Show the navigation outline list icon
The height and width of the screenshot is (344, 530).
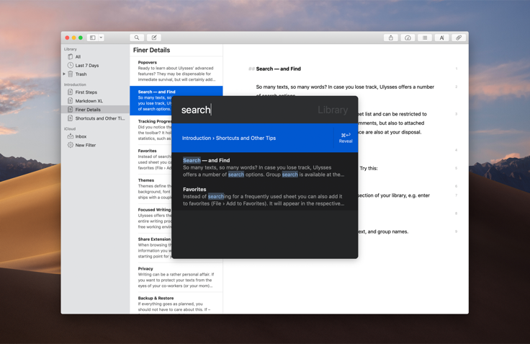425,38
